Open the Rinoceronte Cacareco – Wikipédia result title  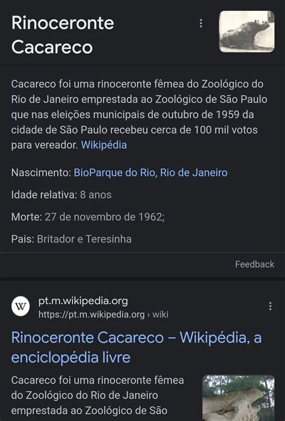pyautogui.click(x=136, y=347)
